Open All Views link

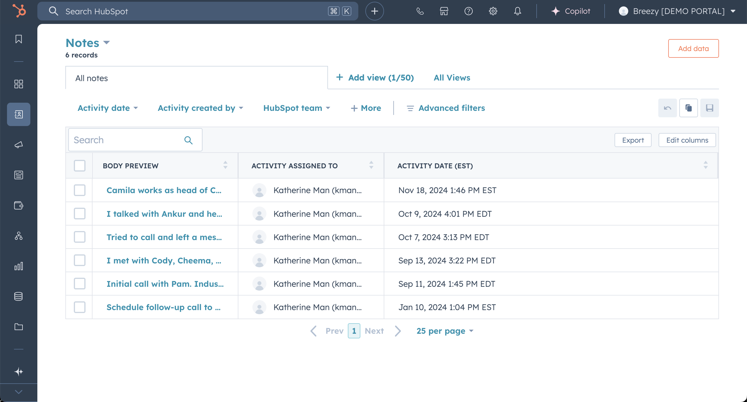tap(452, 78)
